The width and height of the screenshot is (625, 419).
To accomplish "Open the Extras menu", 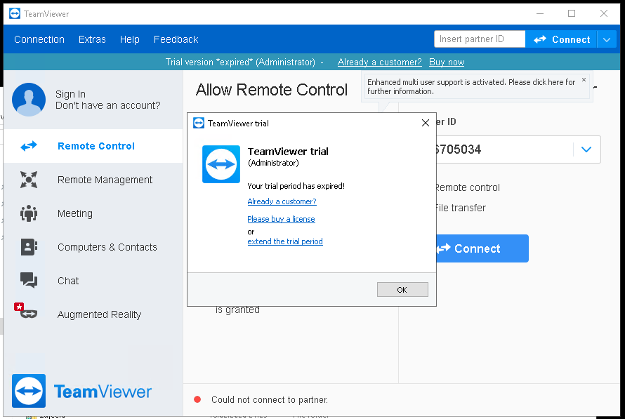I will click(92, 39).
